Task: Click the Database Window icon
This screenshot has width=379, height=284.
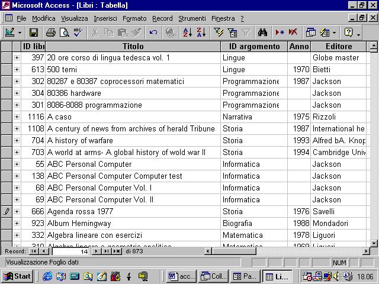Action: (x=310, y=33)
